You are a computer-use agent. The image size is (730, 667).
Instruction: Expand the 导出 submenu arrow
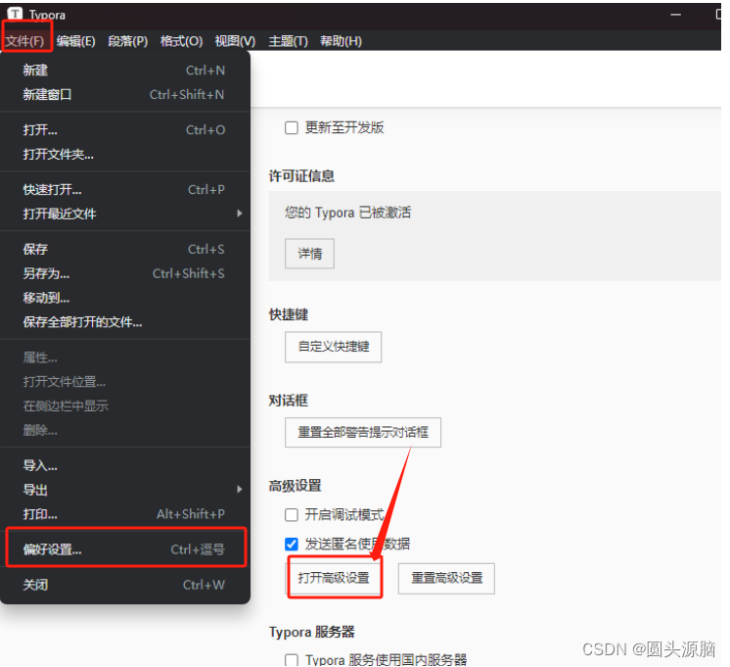240,490
